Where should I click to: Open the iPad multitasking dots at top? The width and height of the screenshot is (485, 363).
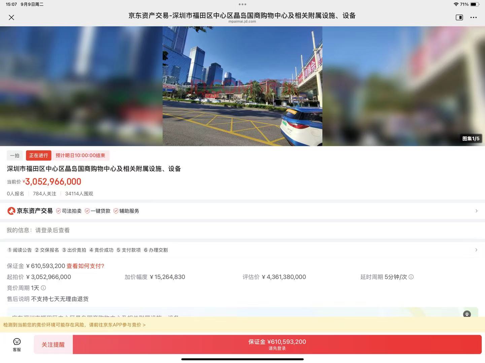tap(242, 4)
